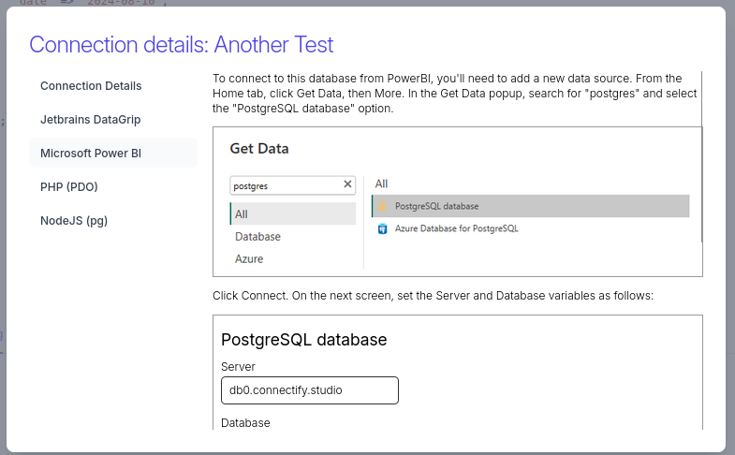The width and height of the screenshot is (735, 455).
Task: Click the clear X in the postgres search box
Action: (x=347, y=184)
